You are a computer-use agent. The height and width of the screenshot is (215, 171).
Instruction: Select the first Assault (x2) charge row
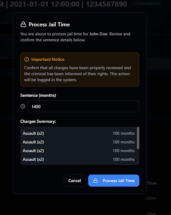point(79,133)
